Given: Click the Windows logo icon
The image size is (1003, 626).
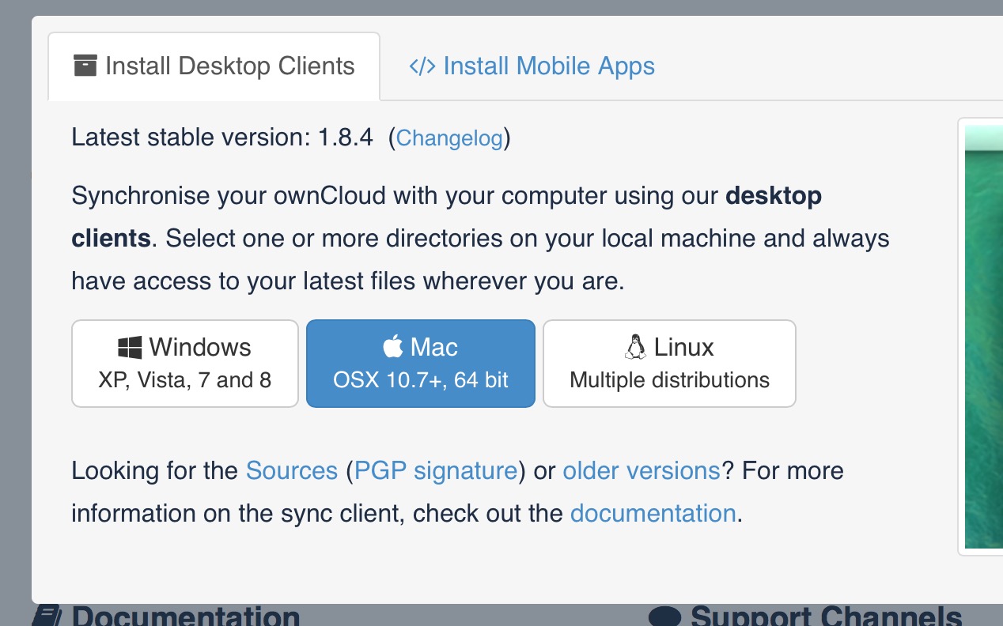Looking at the screenshot, I should (x=130, y=348).
